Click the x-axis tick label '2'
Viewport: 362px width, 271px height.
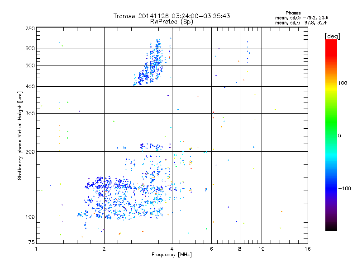pyautogui.click(x=104, y=249)
